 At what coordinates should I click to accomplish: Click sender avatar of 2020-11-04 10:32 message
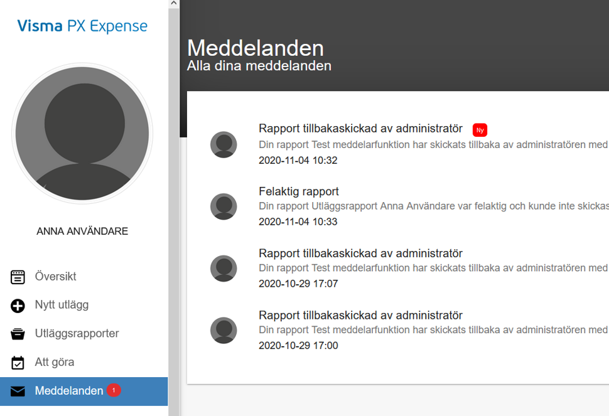click(x=224, y=144)
